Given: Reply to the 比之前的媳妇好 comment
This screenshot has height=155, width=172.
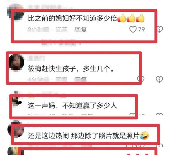Looking at the screenshot, I should 81,30.
